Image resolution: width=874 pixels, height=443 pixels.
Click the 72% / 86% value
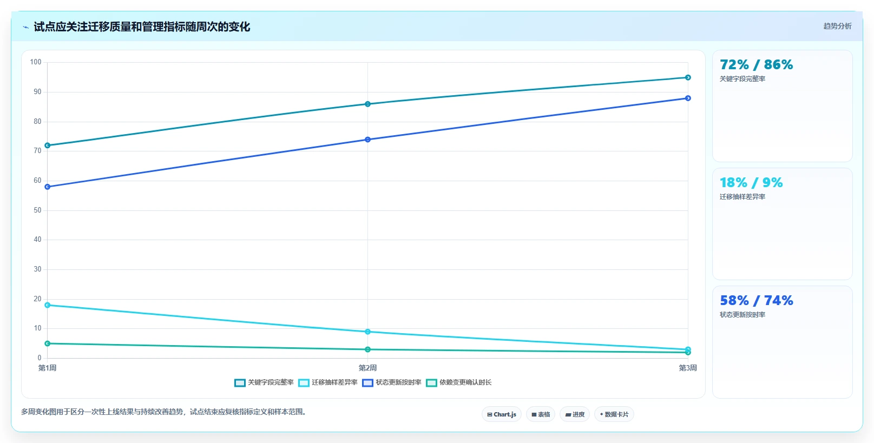pos(757,65)
